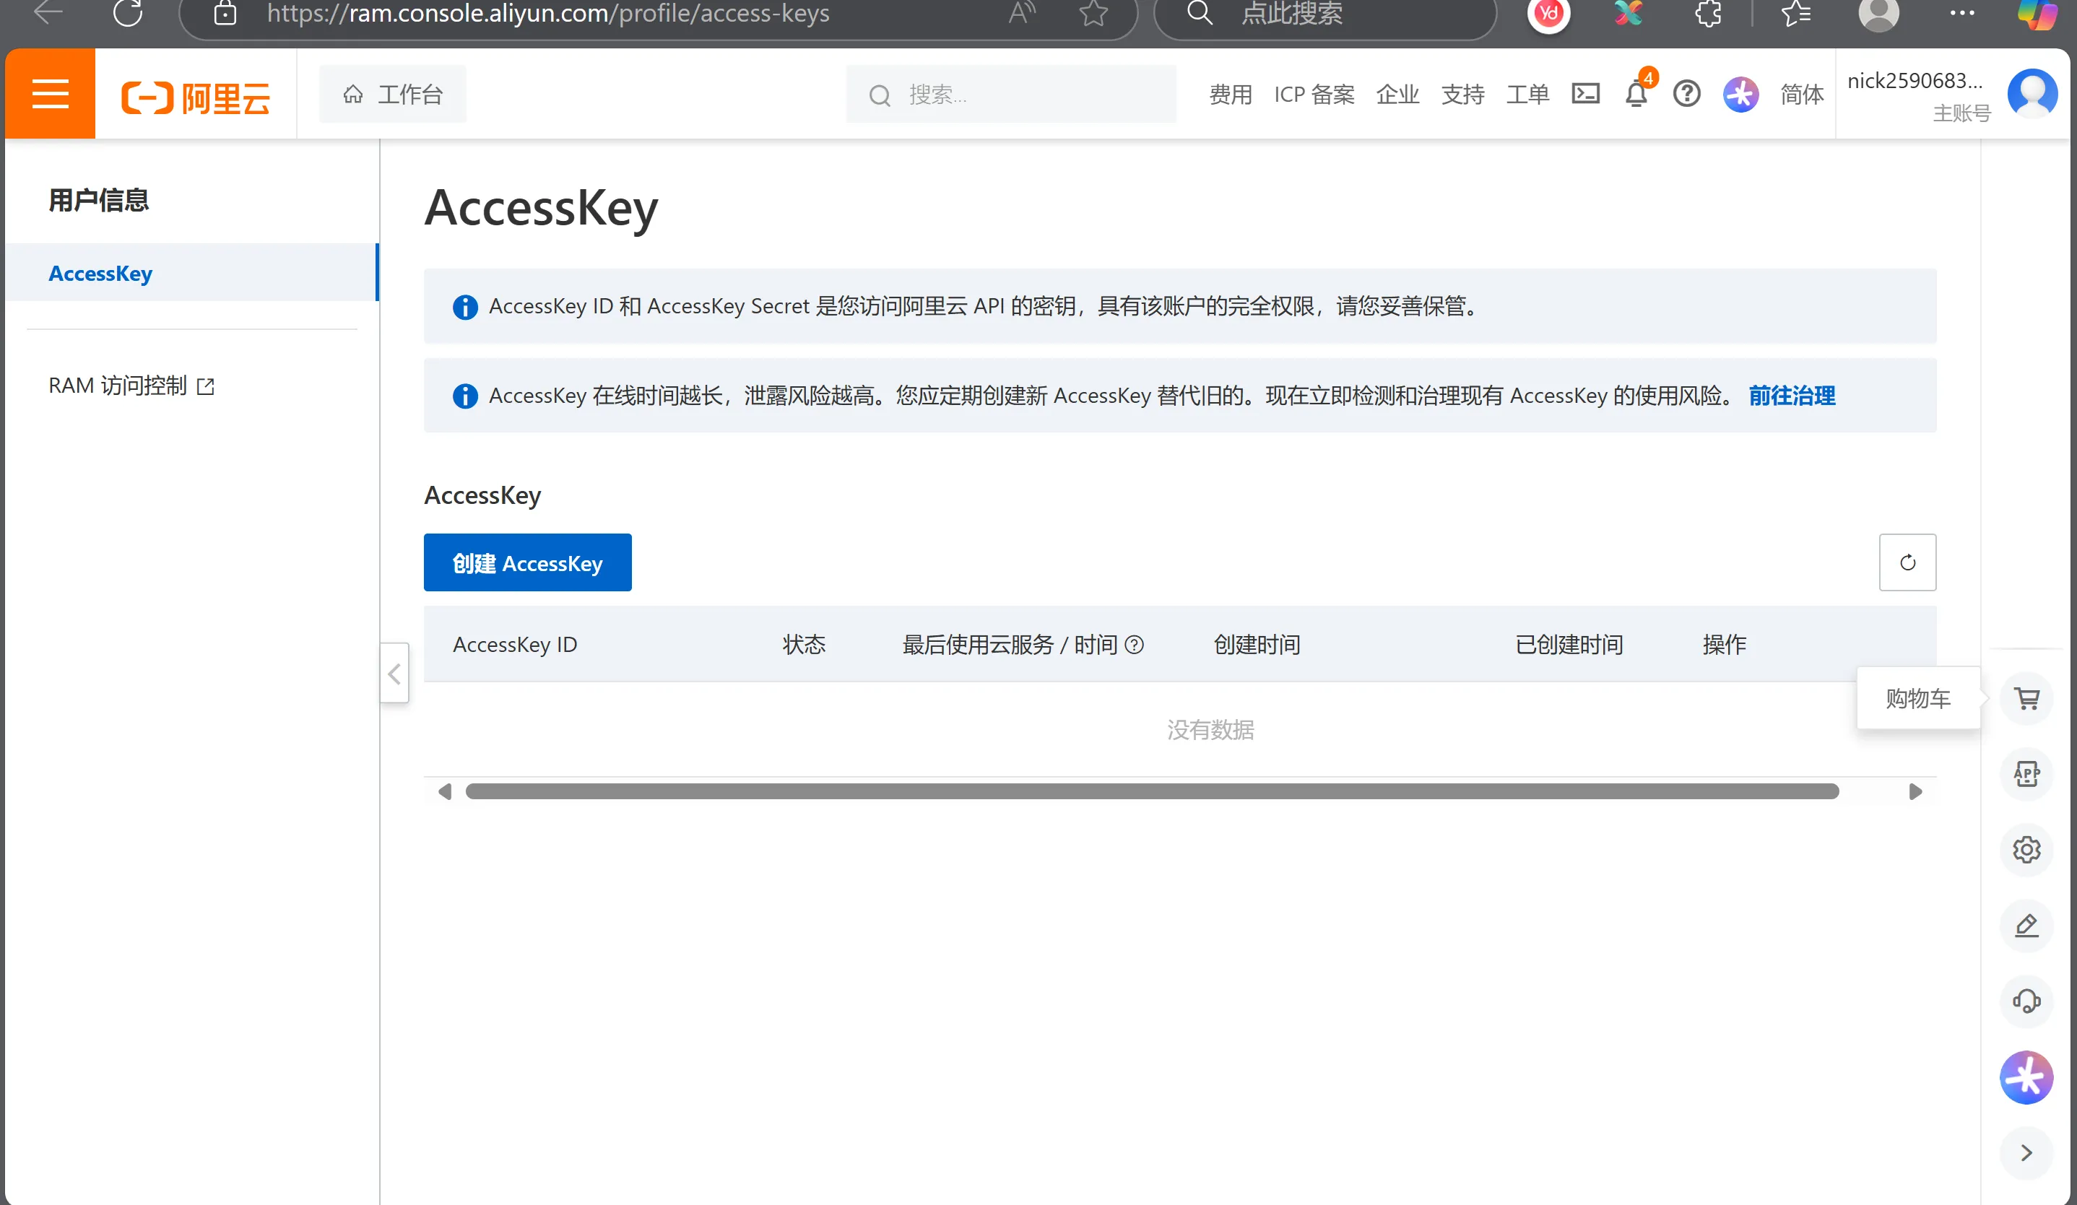Go back in the browser
2077x1205 pixels.
click(x=48, y=12)
